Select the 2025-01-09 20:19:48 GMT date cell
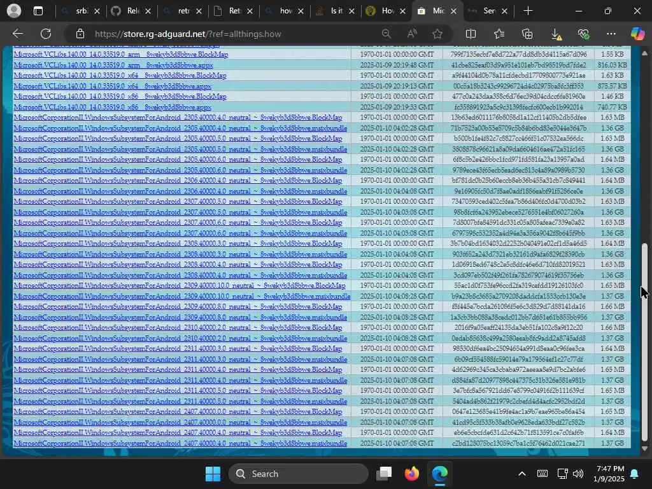This screenshot has height=489, width=652. click(x=397, y=66)
